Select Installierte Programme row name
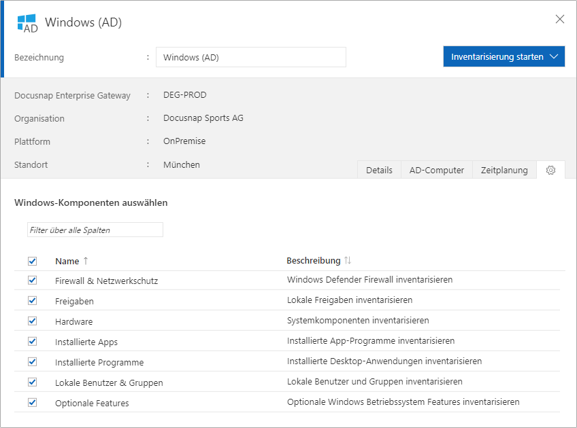This screenshot has height=428, width=577. [99, 363]
